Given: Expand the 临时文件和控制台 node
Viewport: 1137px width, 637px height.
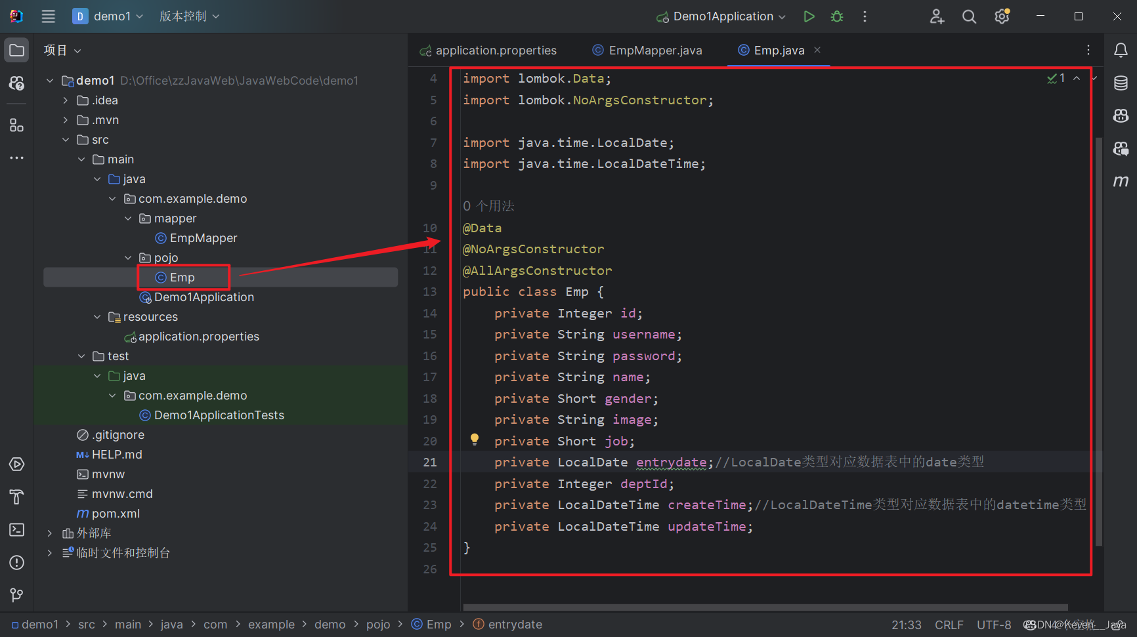Looking at the screenshot, I should click(x=49, y=553).
